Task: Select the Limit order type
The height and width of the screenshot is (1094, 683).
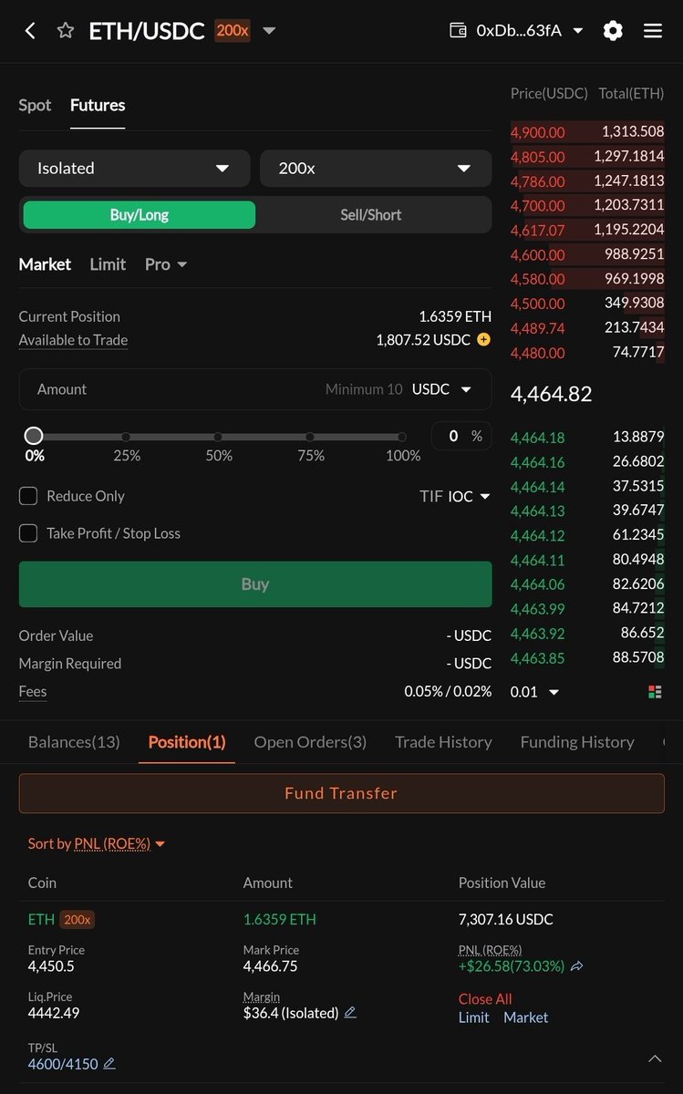Action: [x=108, y=264]
